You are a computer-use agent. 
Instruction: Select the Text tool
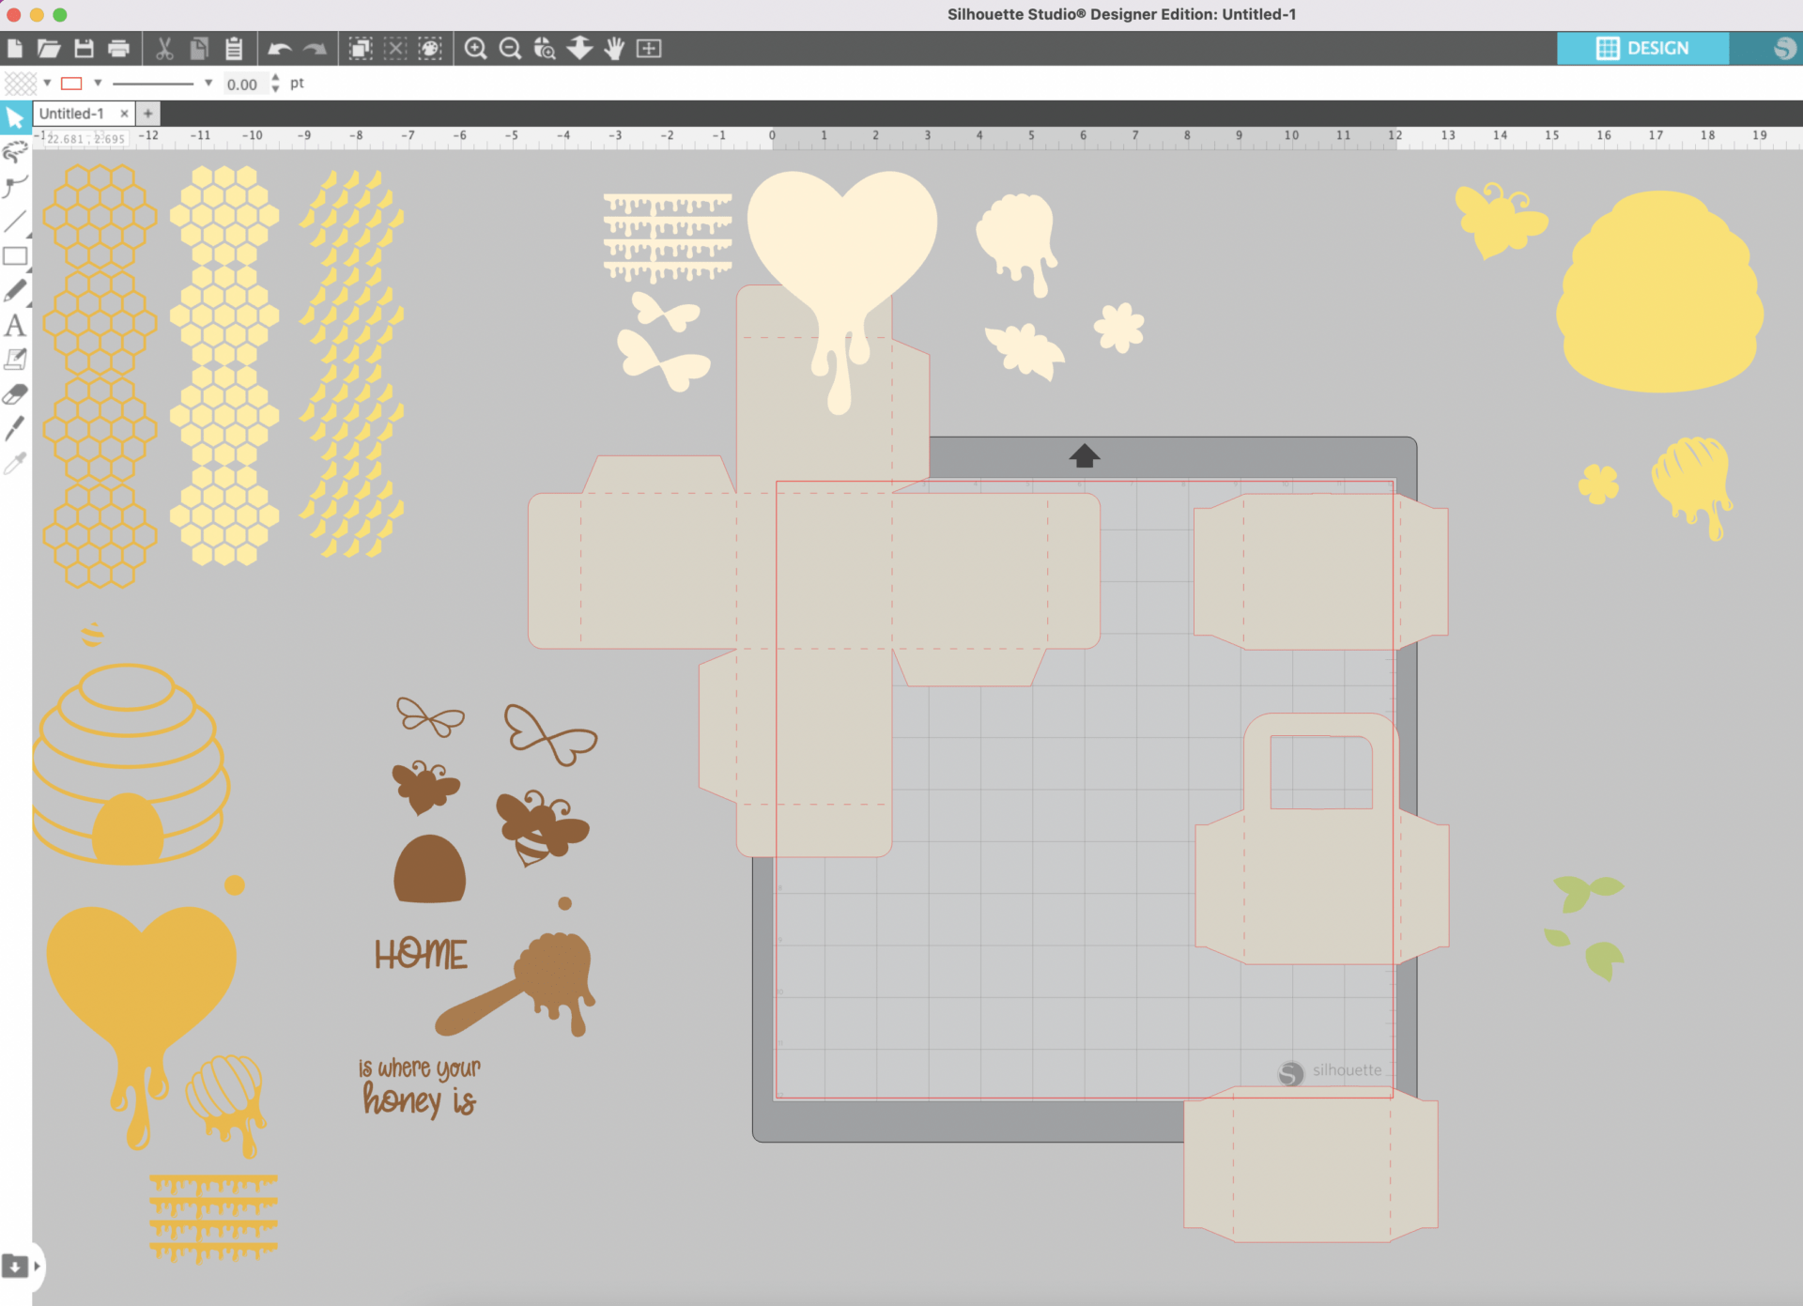point(14,326)
